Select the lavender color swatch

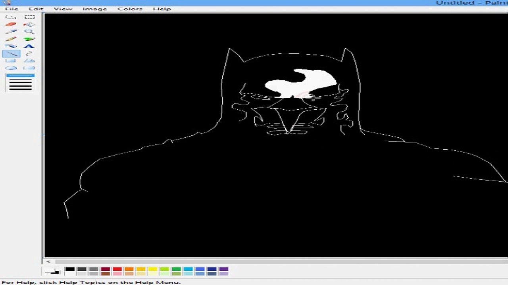224,274
